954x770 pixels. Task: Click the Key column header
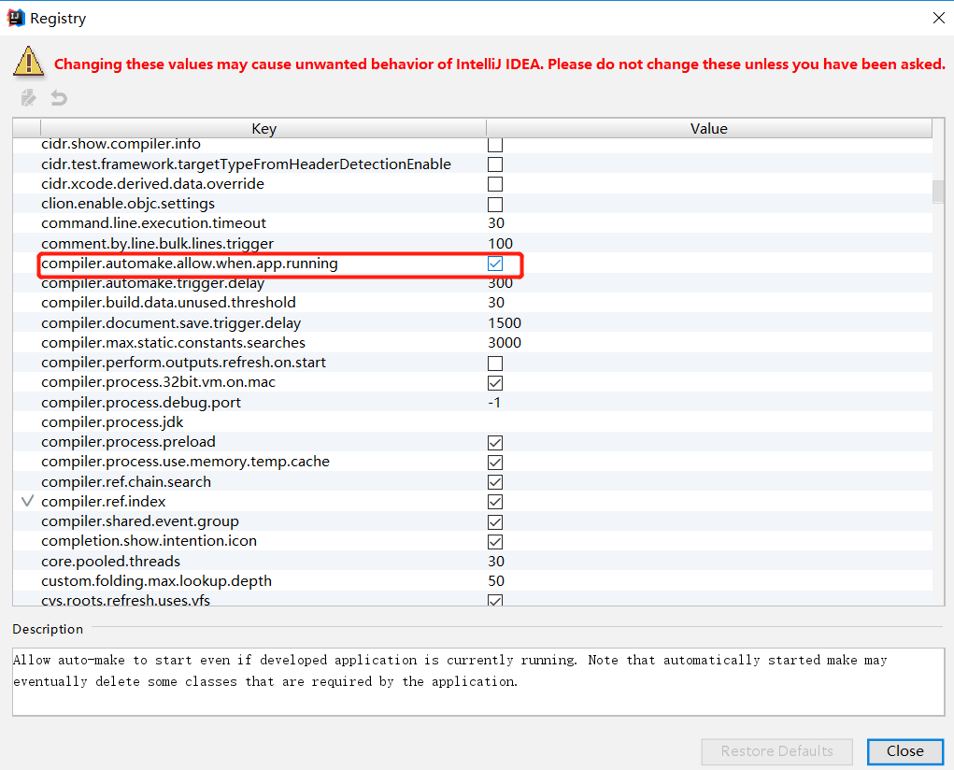(x=263, y=128)
